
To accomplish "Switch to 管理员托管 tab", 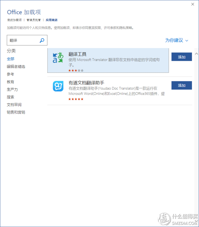I will (33, 20).
